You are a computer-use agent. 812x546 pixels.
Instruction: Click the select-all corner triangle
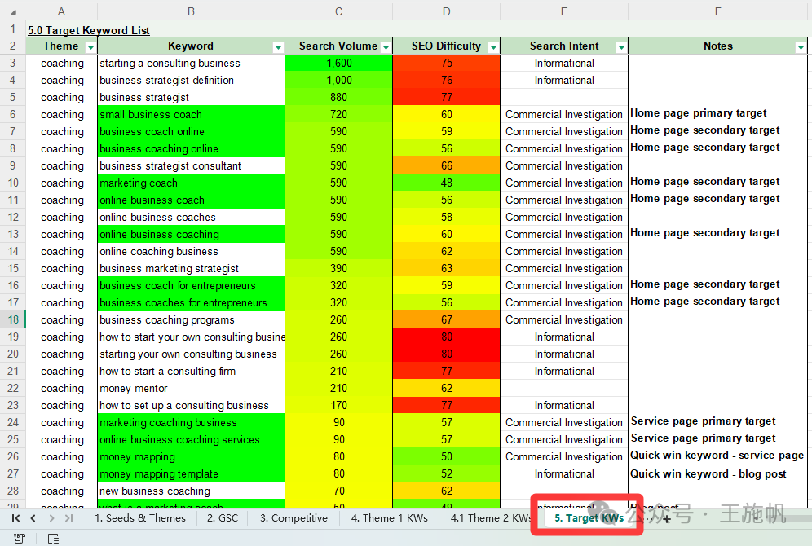(x=14, y=12)
